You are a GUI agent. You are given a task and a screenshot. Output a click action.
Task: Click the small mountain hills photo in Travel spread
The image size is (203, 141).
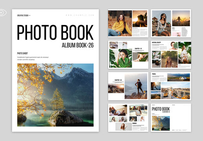(156, 95)
